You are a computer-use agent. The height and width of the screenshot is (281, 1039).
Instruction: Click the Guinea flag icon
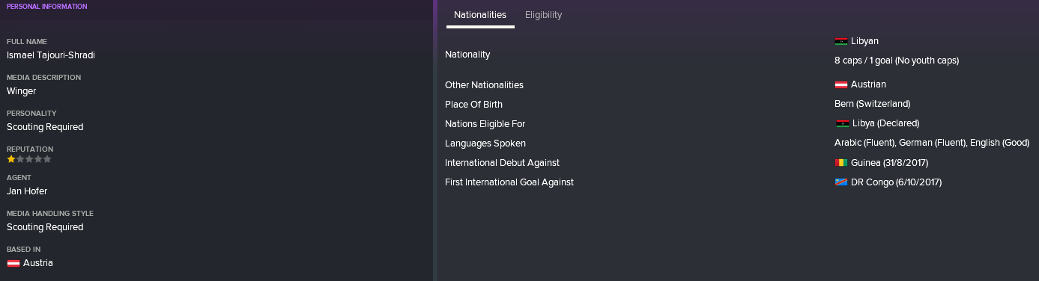840,163
